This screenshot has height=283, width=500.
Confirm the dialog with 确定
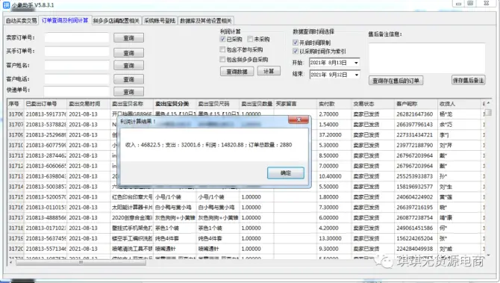tap(286, 173)
